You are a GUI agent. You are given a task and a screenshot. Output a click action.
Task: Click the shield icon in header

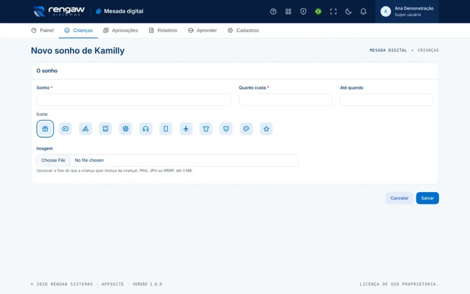click(303, 11)
